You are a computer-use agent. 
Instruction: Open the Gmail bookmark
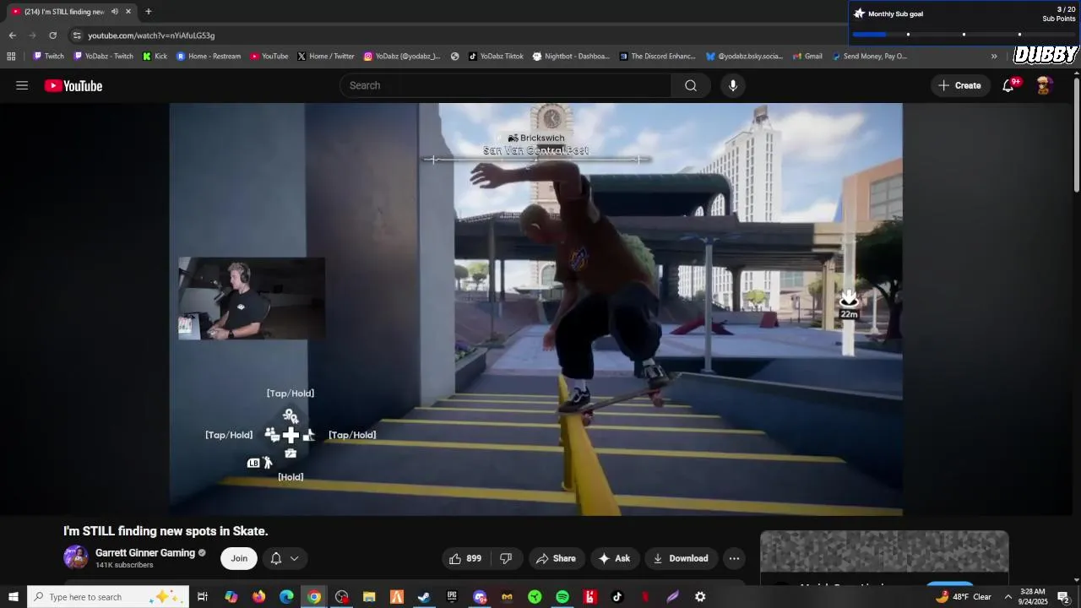(807, 57)
